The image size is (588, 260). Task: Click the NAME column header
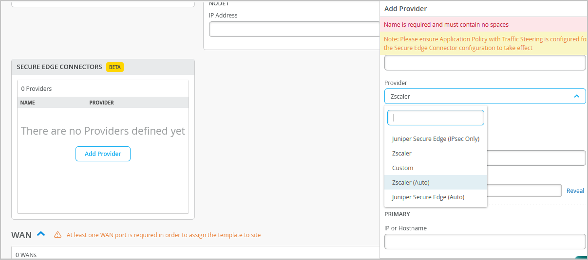click(x=28, y=103)
